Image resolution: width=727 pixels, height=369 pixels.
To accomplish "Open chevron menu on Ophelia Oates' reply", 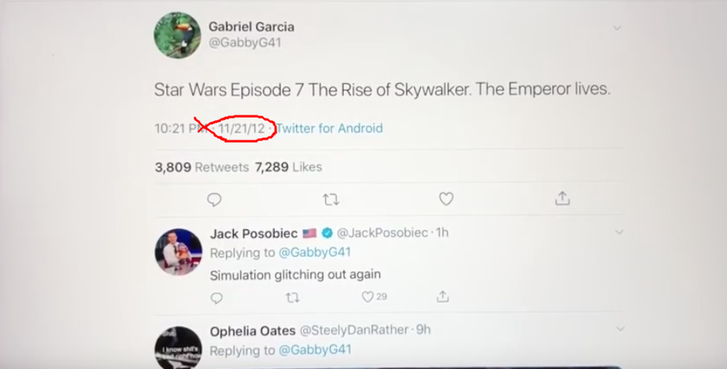I will [619, 329].
